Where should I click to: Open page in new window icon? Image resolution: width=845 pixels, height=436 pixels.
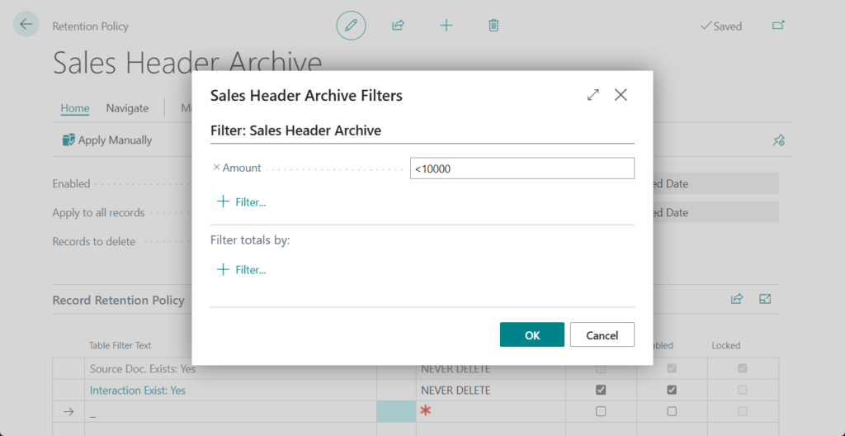coord(778,26)
